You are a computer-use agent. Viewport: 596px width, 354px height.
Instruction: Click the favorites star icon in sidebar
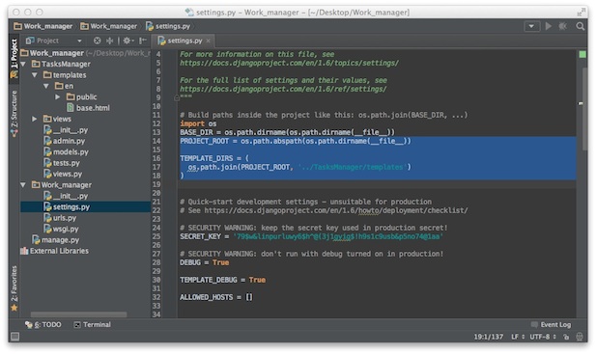[14, 308]
